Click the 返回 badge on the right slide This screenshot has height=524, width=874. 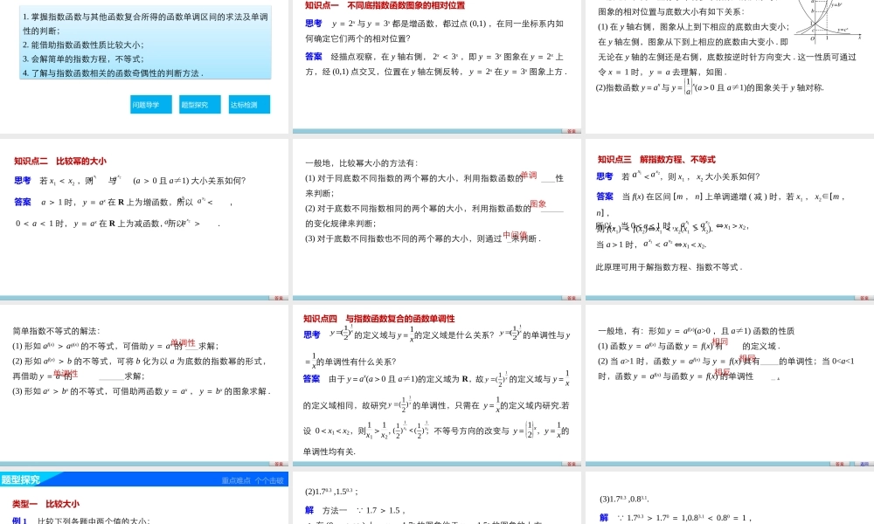(x=864, y=464)
